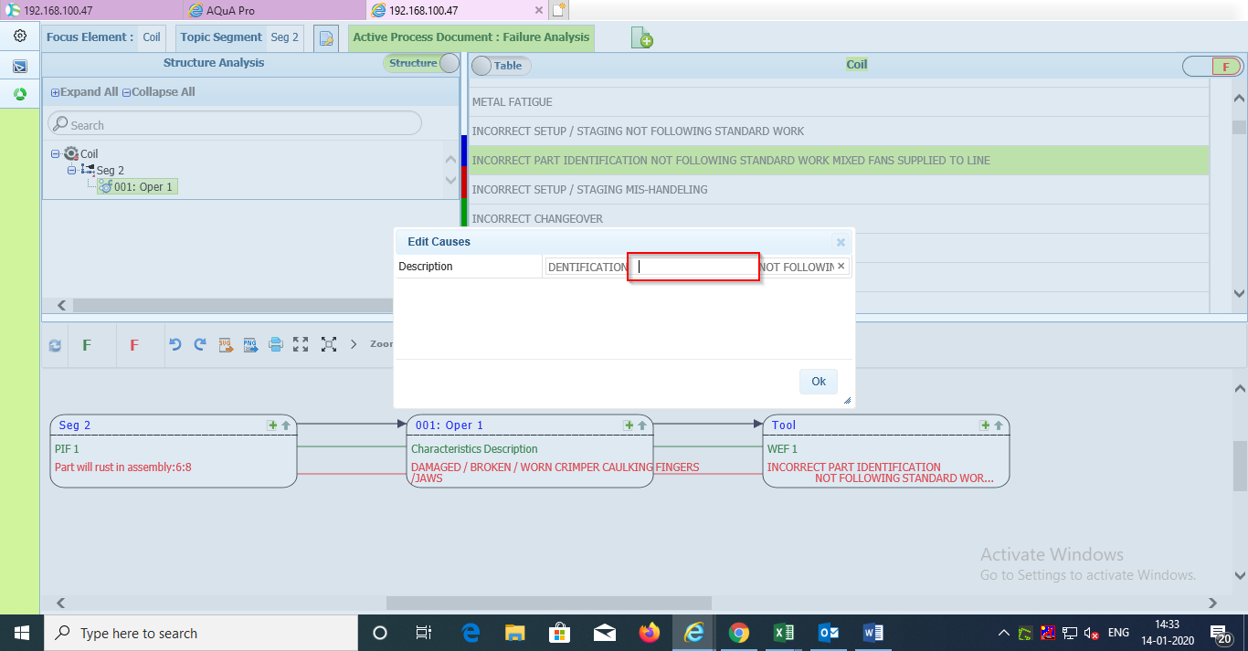This screenshot has height=651, width=1248.
Task: Open Excel from the taskbar
Action: 784,633
